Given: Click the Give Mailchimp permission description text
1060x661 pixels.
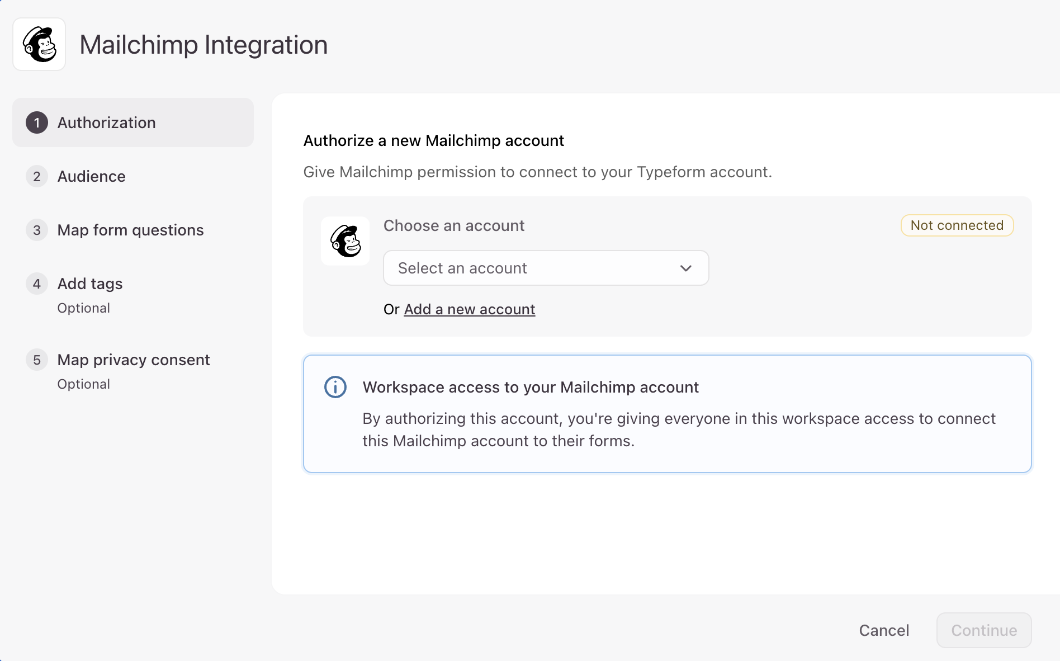Looking at the screenshot, I should click(538, 172).
